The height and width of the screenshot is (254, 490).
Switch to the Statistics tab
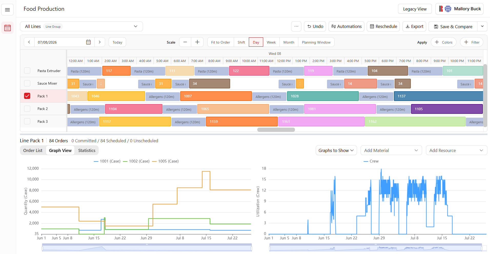tap(87, 150)
